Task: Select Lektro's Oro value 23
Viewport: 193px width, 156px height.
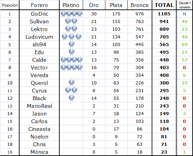Action: coord(94,29)
